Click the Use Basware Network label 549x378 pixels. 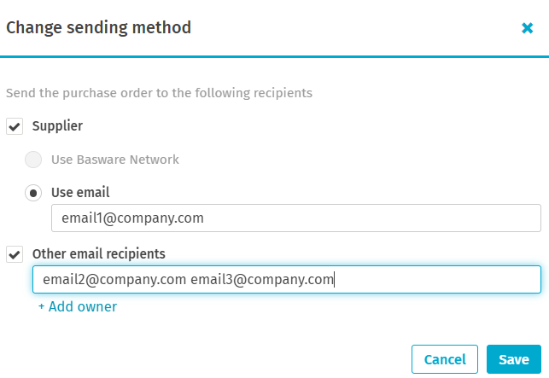115,160
